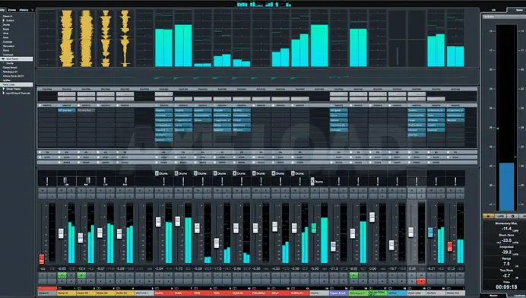The height and width of the screenshot is (298, 526).
Task: Mute the Guitar 03 channel
Action: pos(101,190)
